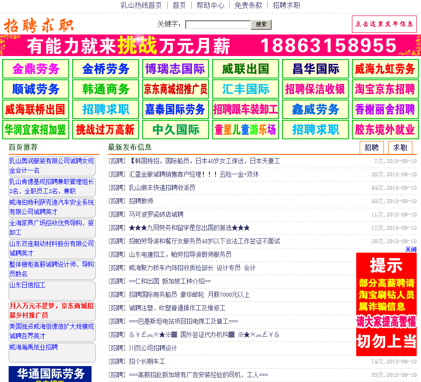421x382 pixels.
Task: Click the 招聘求职 site logo
Action: [38, 25]
